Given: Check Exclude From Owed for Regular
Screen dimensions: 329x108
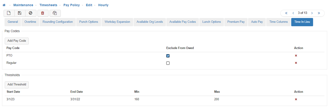Looking at the screenshot, I should tap(168, 63).
